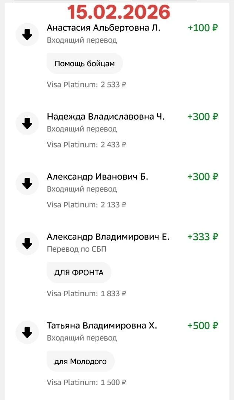Click the incoming arrow icon beside Анастасия Альбертовна Л.
234x400 pixels.
[x=27, y=34]
